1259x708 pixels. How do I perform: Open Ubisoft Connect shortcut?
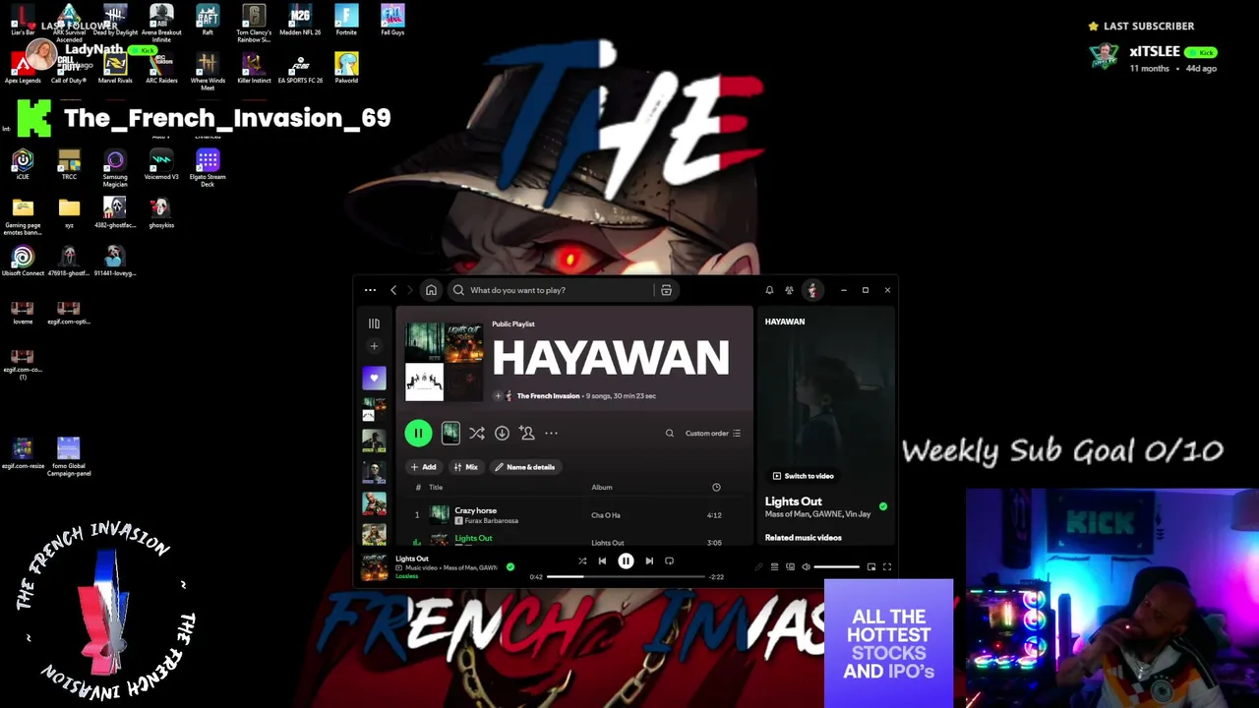[x=23, y=262]
